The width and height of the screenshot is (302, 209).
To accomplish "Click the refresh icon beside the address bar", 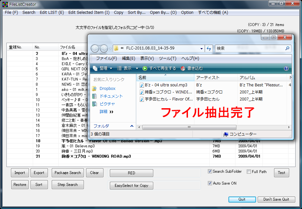I will [x=209, y=48].
